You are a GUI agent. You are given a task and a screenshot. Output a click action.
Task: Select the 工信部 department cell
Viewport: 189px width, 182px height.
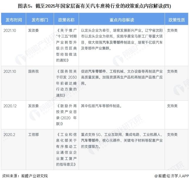33,135
